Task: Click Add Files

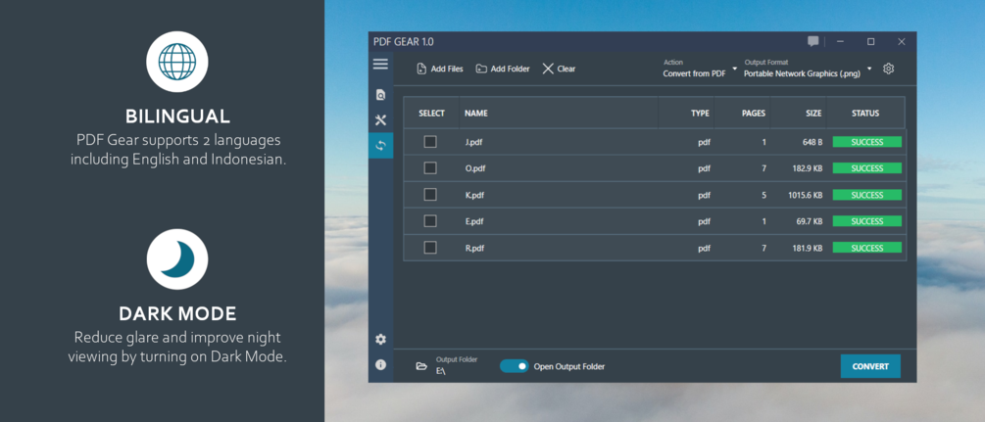Action: [440, 70]
